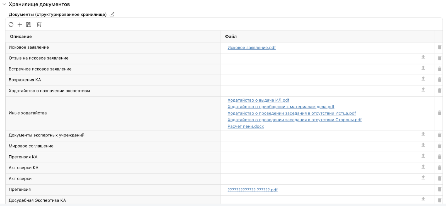Delete the Исковое заявление row

point(440,47)
